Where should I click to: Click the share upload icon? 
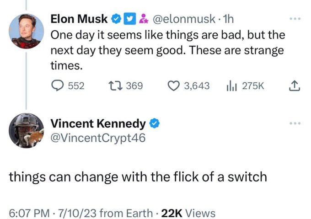click(x=295, y=85)
